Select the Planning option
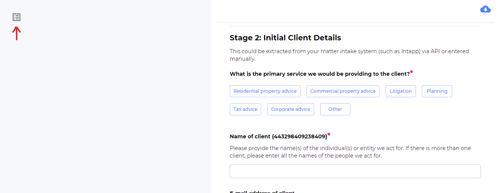498x193 pixels. click(x=437, y=91)
